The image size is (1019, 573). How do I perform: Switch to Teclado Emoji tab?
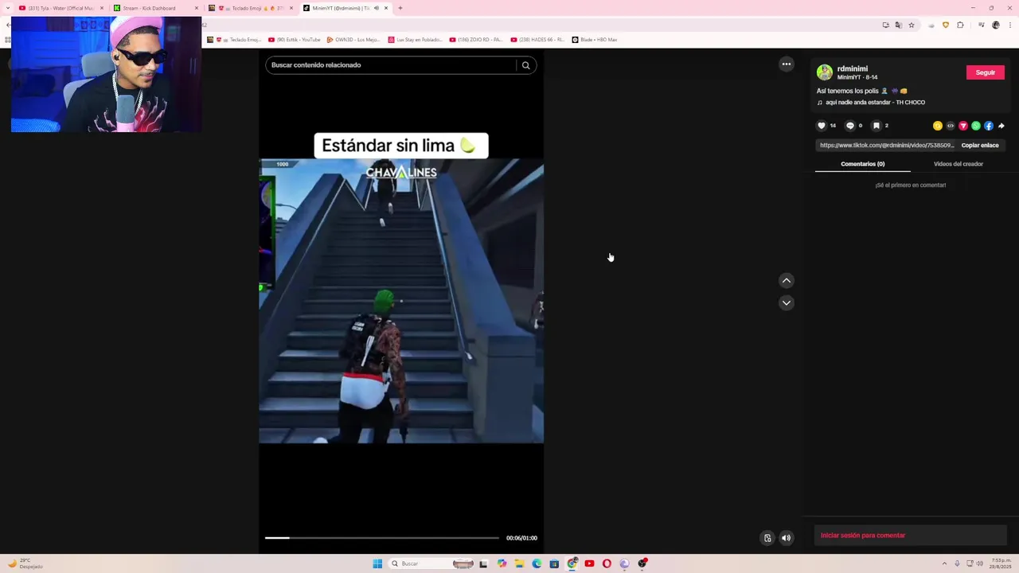(250, 8)
